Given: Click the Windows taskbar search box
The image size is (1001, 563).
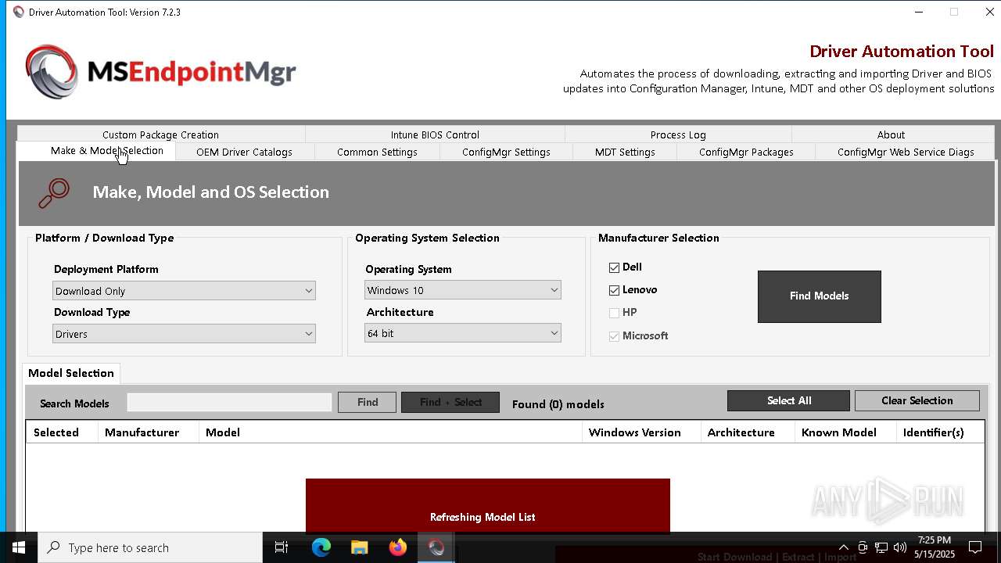Looking at the screenshot, I should (150, 547).
